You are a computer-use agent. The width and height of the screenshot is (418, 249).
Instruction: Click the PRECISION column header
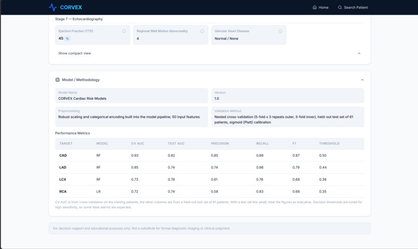[x=220, y=143]
